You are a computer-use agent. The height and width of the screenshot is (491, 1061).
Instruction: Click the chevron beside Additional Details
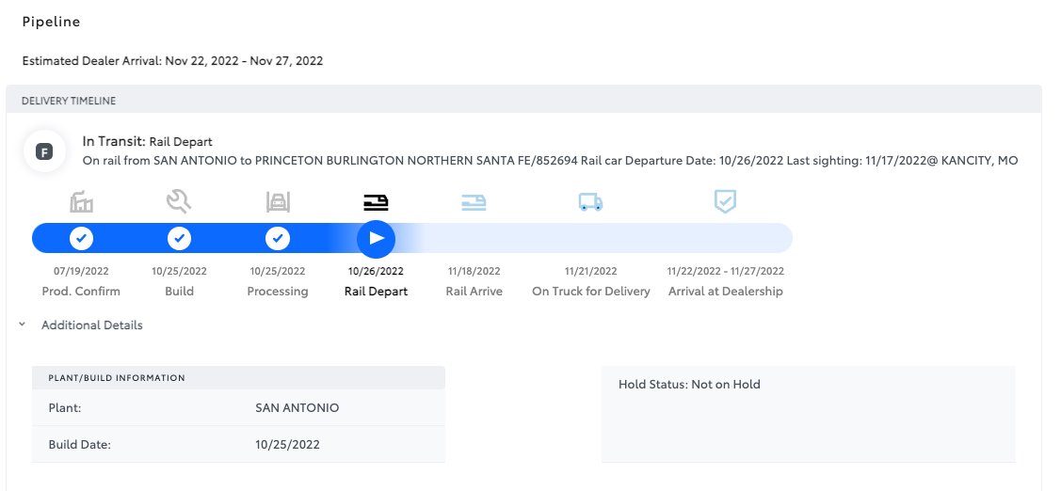coord(23,325)
